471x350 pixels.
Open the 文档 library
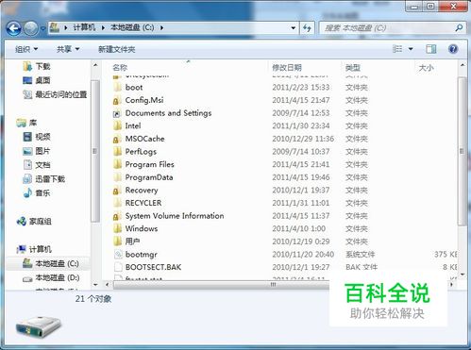[37, 164]
